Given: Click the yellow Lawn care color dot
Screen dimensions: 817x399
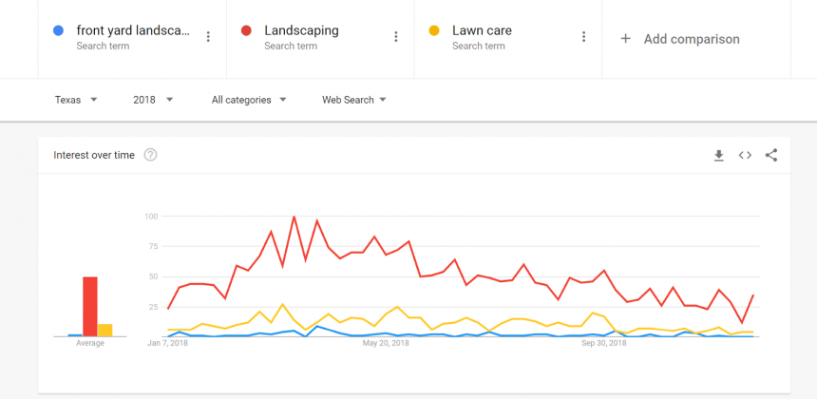Looking at the screenshot, I should coord(435,30).
